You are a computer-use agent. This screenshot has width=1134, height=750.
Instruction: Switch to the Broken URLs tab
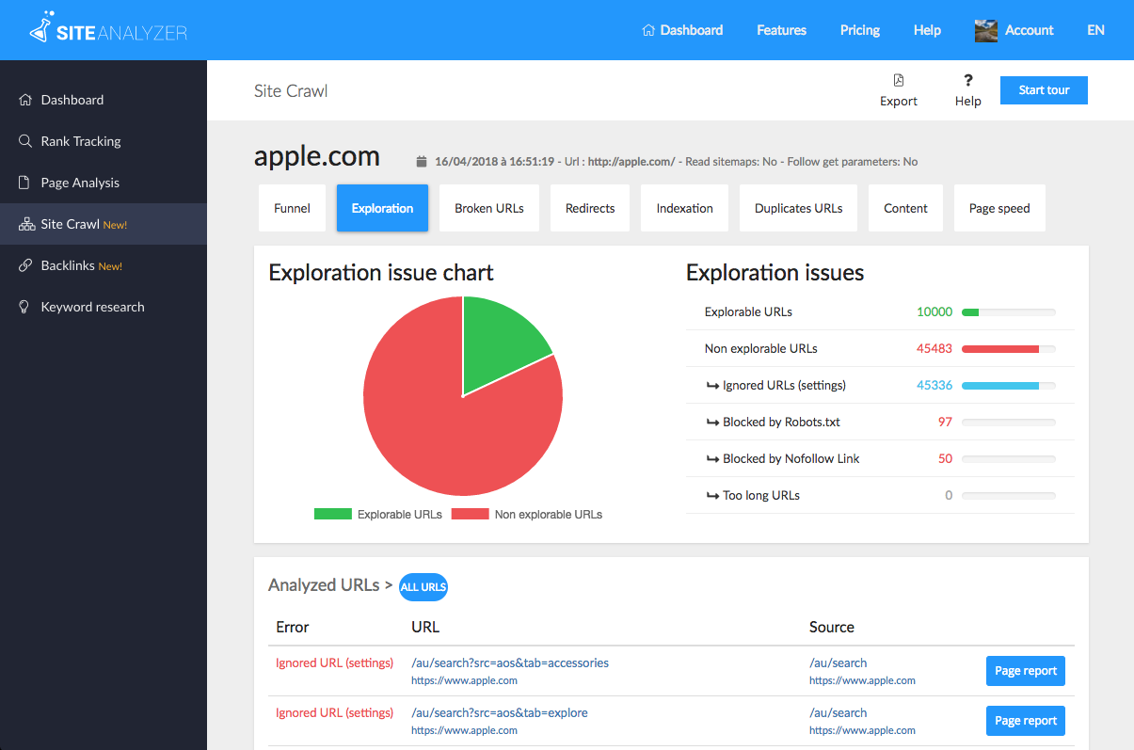coord(488,208)
